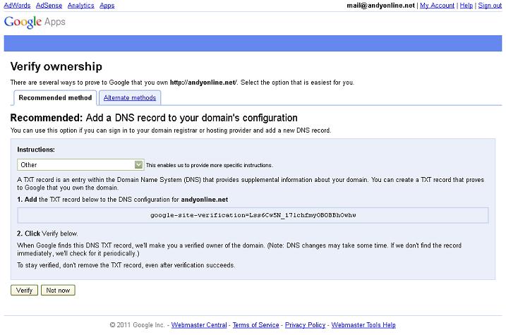The image size is (506, 335).
Task: Click the Help link at top right
Action: pos(466,6)
